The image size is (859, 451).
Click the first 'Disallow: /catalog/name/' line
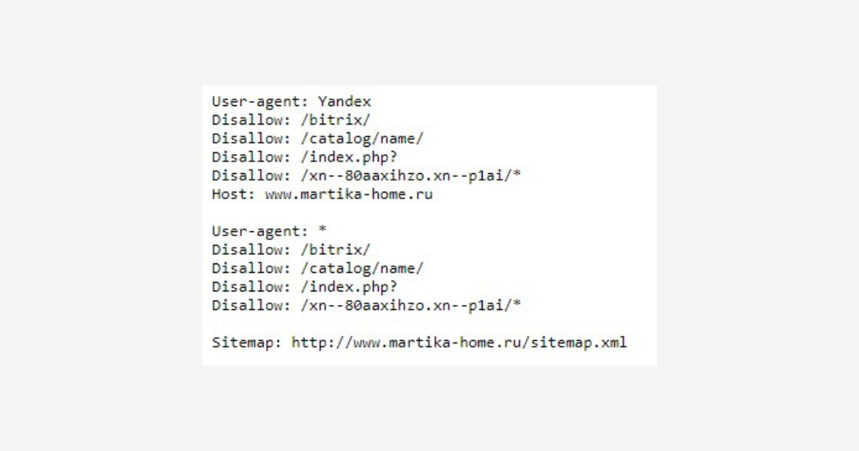tap(318, 138)
